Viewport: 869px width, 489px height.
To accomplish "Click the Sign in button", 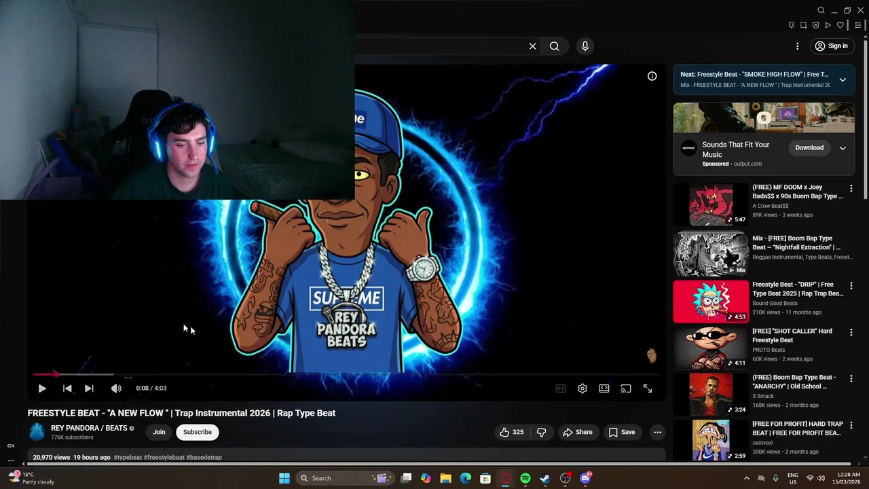I will pos(832,46).
